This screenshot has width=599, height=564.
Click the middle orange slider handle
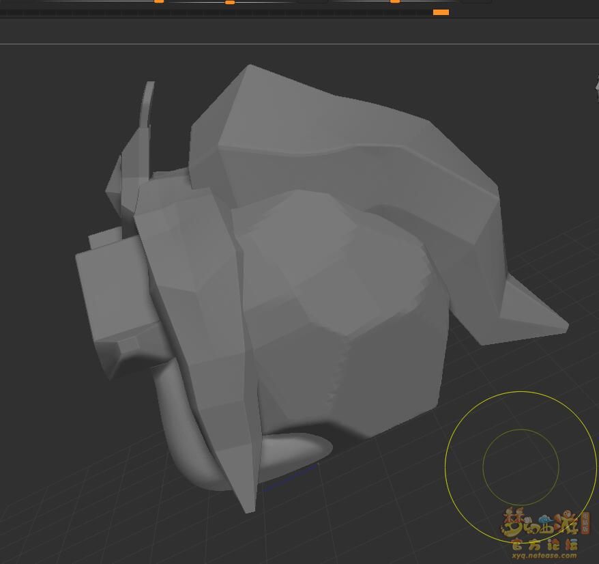(230, 2)
